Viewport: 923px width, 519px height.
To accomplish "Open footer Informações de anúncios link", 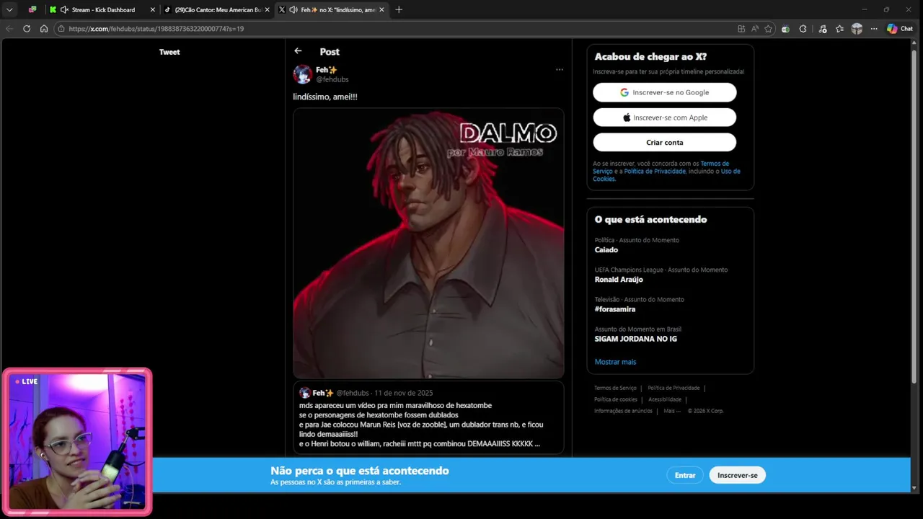I will (x=623, y=411).
